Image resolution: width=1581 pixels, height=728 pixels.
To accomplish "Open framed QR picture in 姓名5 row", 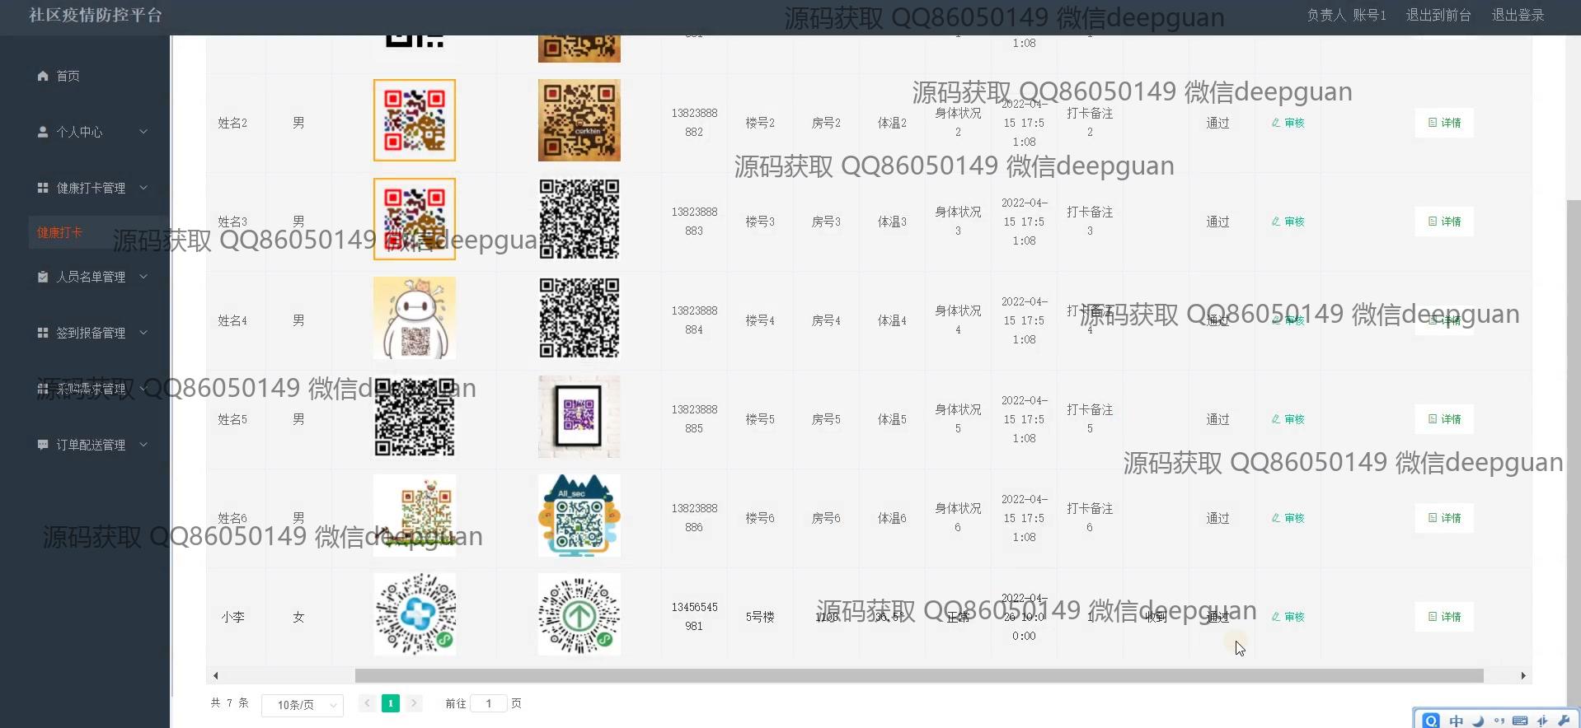I will click(579, 417).
